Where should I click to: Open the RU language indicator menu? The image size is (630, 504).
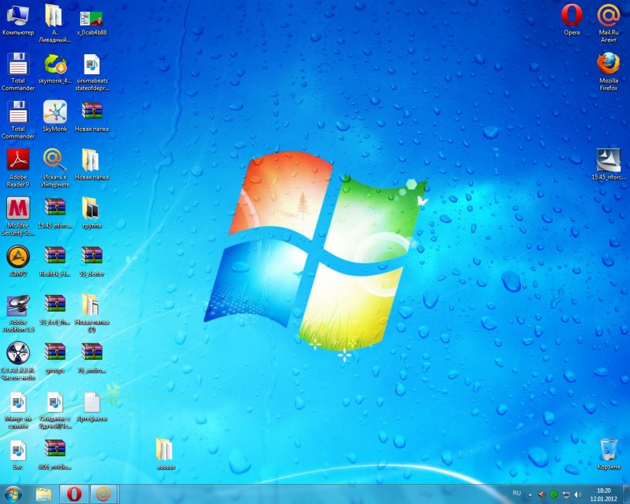(517, 493)
